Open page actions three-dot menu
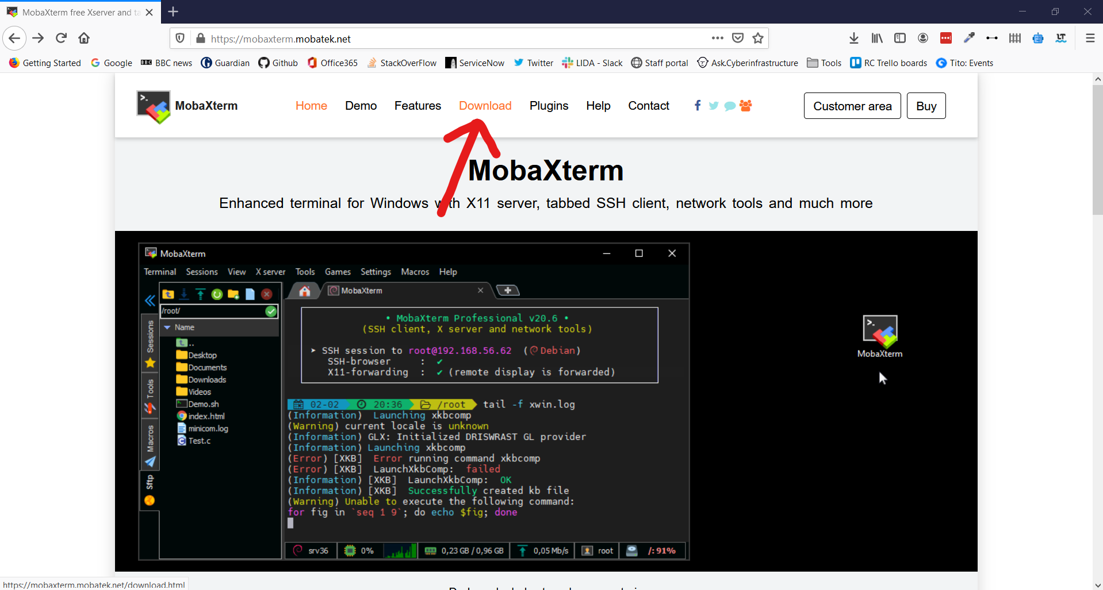Image resolution: width=1103 pixels, height=590 pixels. coord(717,38)
